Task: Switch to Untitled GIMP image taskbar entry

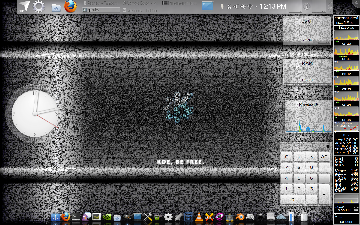Action: 179,3
